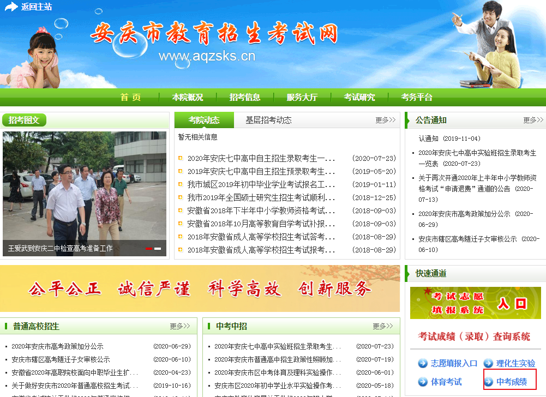Click the return-to-main-site arrow icon
Screen dimensions: 546x397
(11, 7)
